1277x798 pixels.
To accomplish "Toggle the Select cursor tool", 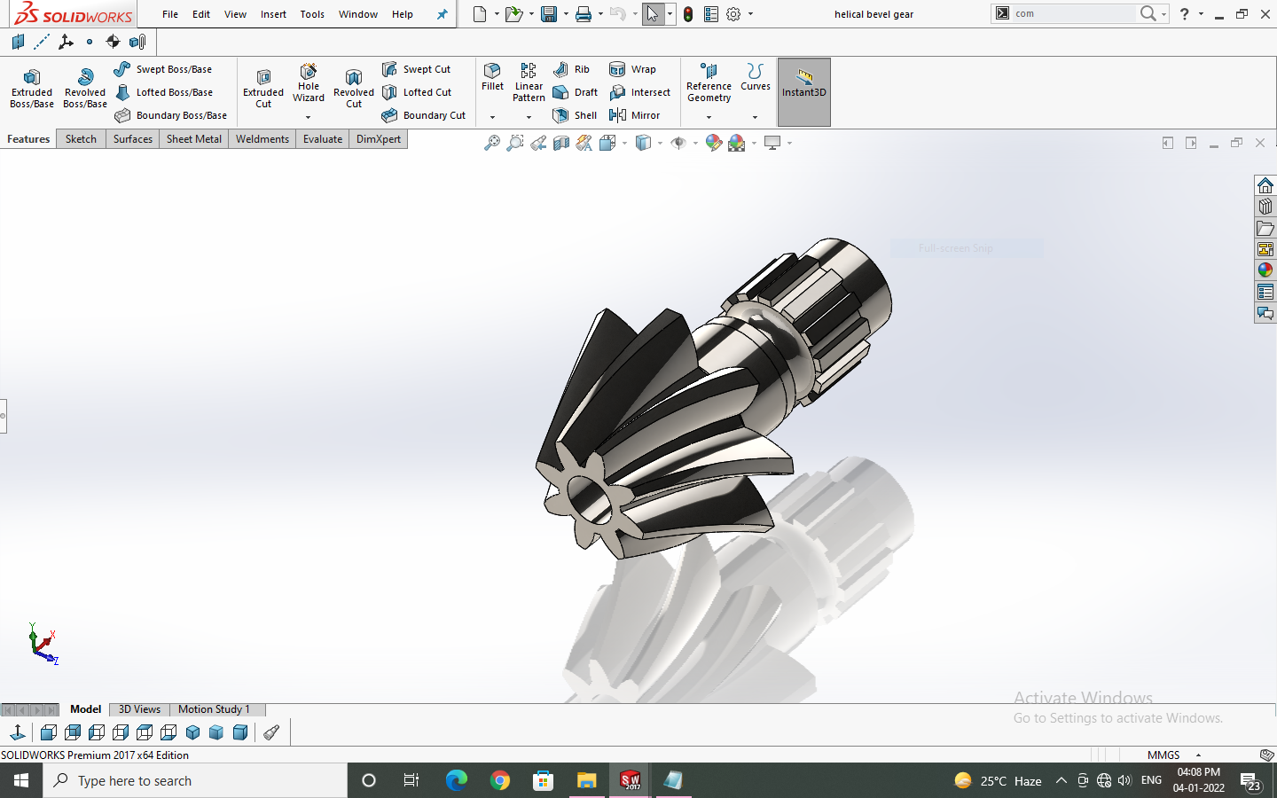I will point(653,14).
